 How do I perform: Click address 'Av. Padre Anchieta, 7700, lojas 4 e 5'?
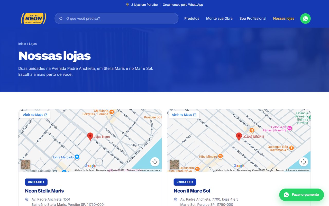tap(209, 199)
